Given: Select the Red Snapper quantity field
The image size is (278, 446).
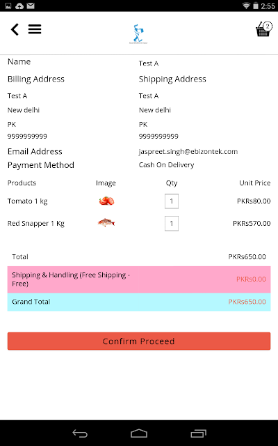Looking at the screenshot, I should [x=172, y=223].
